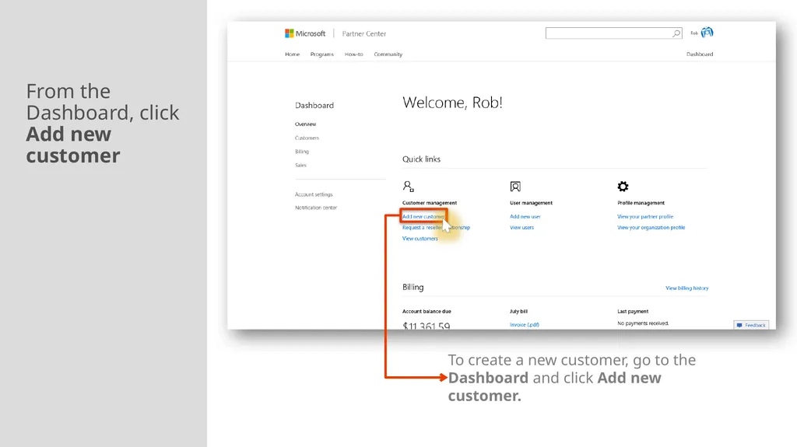Click Request a reseller relationship link
The height and width of the screenshot is (447, 797).
click(436, 228)
